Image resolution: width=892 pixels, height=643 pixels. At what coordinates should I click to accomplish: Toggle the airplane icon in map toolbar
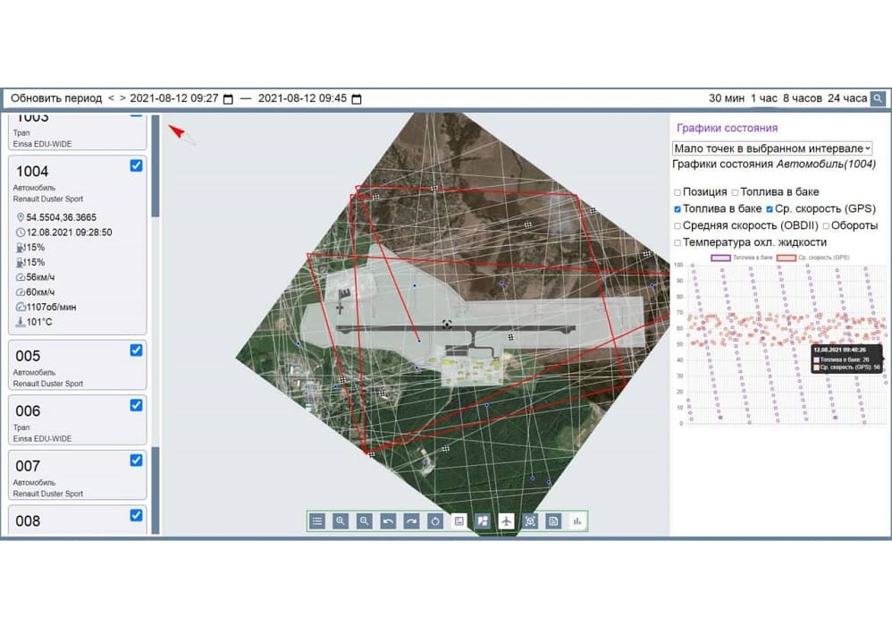(x=507, y=521)
